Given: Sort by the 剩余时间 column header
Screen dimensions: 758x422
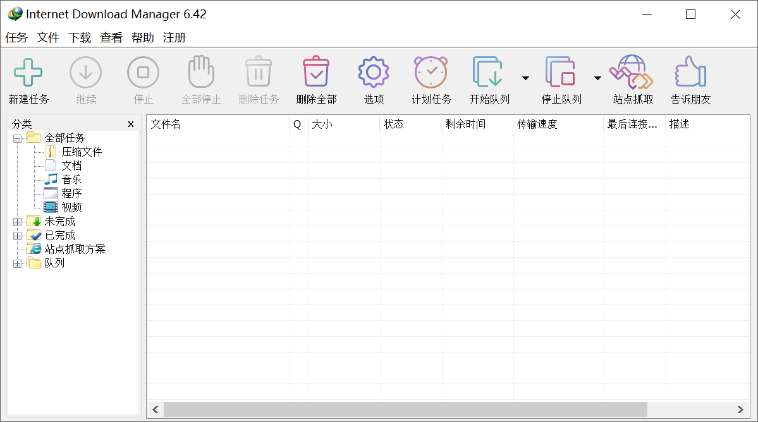Looking at the screenshot, I should click(x=477, y=124).
